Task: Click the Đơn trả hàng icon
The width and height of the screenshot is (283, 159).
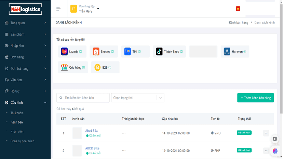Action: pyautogui.click(x=7, y=68)
